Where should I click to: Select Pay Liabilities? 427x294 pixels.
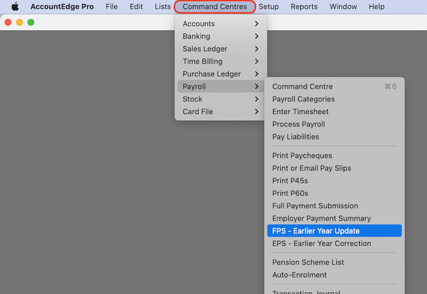tap(334, 137)
